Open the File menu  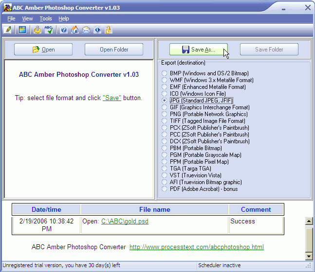(x=11, y=18)
